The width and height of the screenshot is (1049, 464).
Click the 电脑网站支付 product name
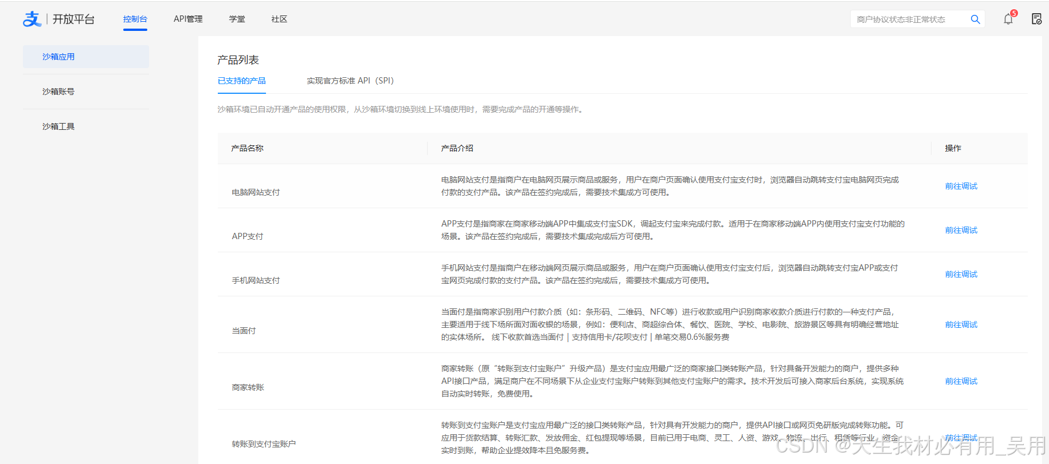(256, 192)
